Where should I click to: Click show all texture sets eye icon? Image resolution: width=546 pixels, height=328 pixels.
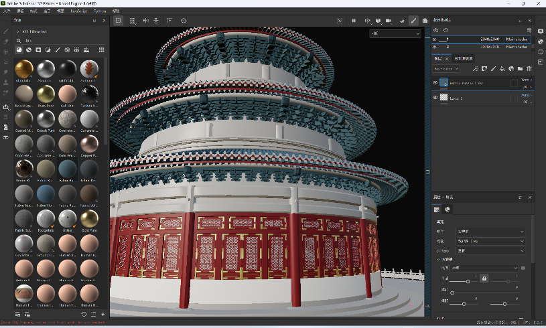point(436,30)
